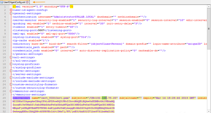Click line number 8 in the margin

(5, 30)
